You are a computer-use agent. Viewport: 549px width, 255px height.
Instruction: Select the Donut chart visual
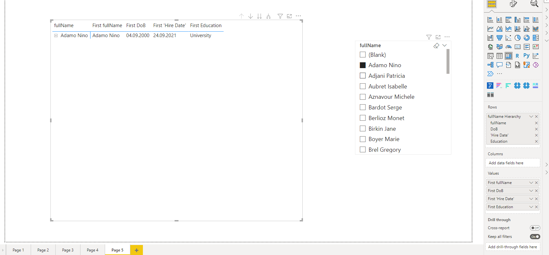(x=527, y=38)
